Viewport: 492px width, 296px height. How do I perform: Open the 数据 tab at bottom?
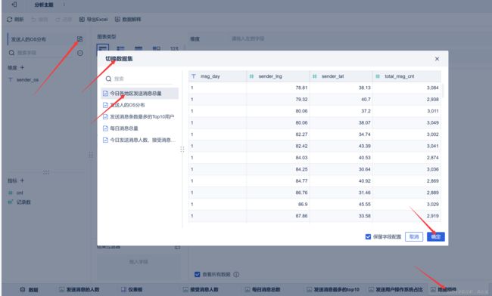point(29,289)
